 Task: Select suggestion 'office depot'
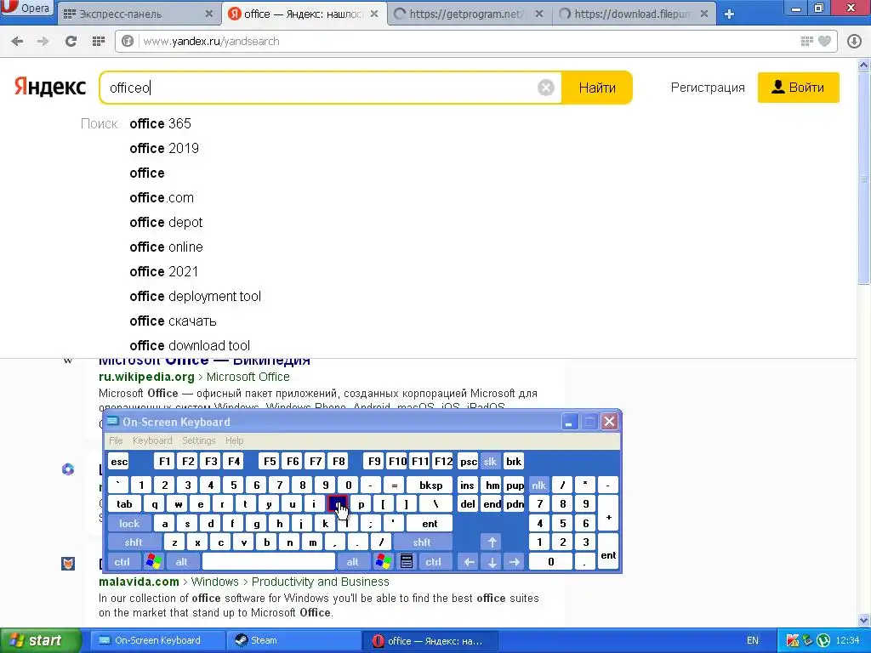pos(166,222)
